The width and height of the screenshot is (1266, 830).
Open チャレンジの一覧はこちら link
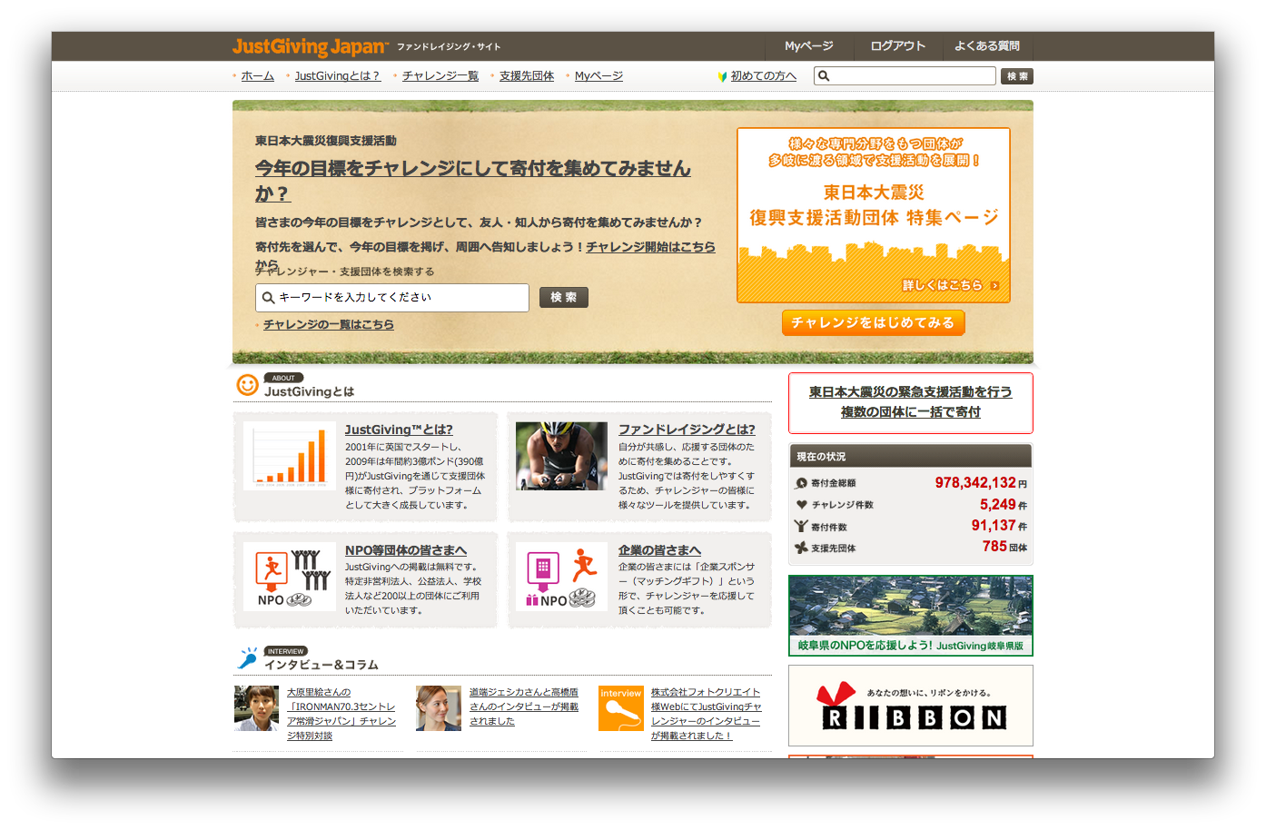coord(328,323)
